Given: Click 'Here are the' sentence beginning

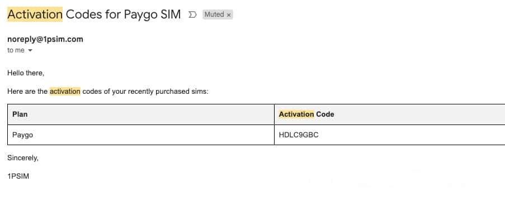Looking at the screenshot, I should pos(27,92).
